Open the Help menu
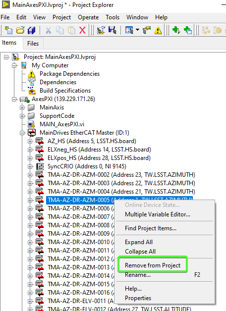 161,17
